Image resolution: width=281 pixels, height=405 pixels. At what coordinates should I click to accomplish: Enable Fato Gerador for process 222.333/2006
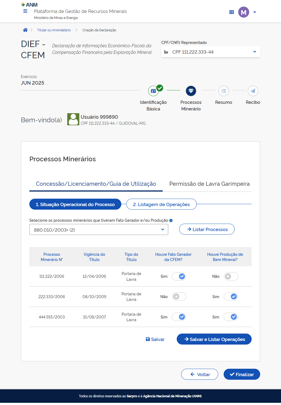[179, 297]
